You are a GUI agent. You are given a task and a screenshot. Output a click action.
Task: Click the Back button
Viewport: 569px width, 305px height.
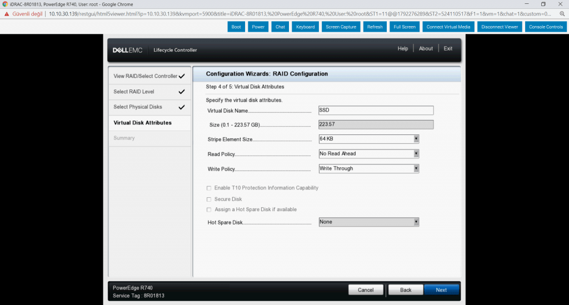[406, 290]
